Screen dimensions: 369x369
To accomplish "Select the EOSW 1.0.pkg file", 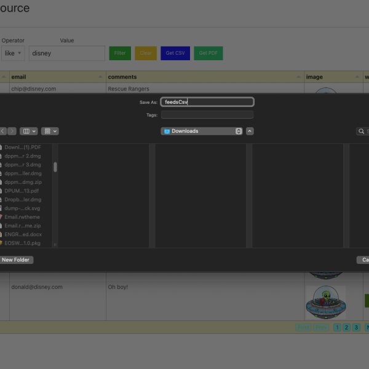I will tap(23, 244).
